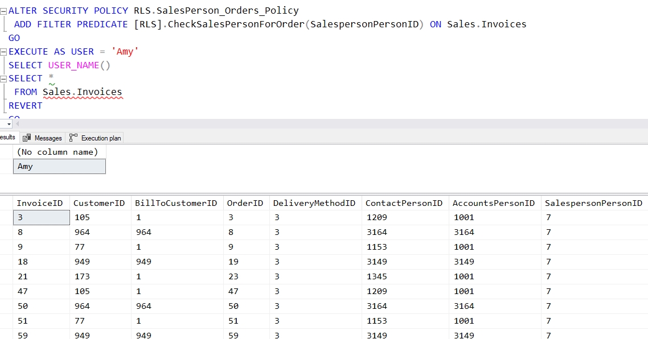This screenshot has height=339, width=648.
Task: Click Sales.Invoices in the FROM line
Action: pos(82,92)
